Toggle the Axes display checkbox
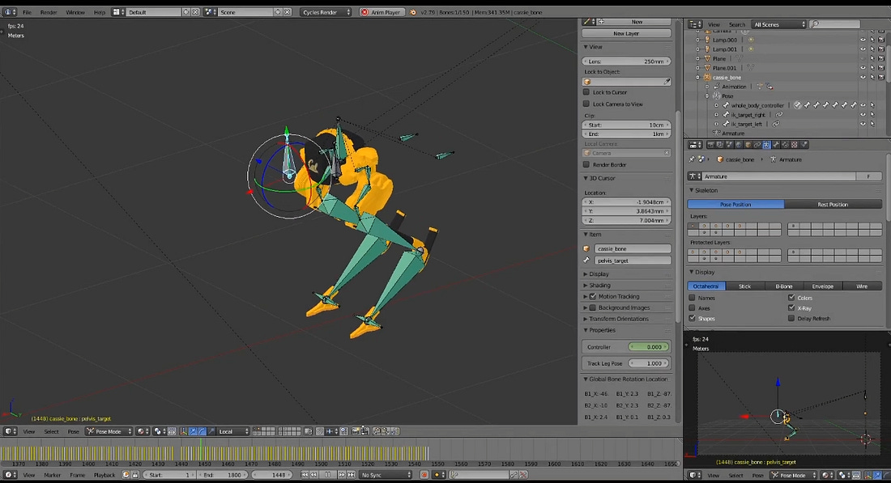 (x=692, y=308)
